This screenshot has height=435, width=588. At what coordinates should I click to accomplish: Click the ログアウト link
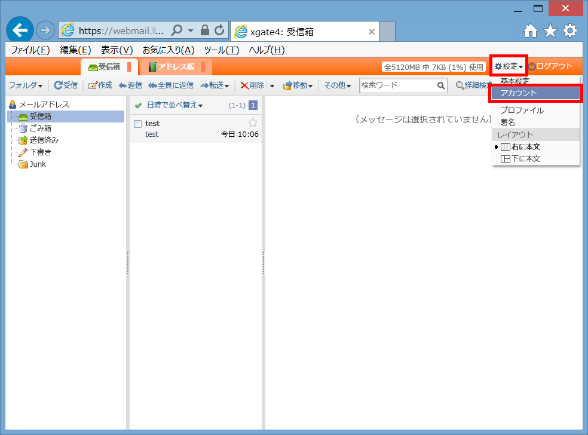550,66
